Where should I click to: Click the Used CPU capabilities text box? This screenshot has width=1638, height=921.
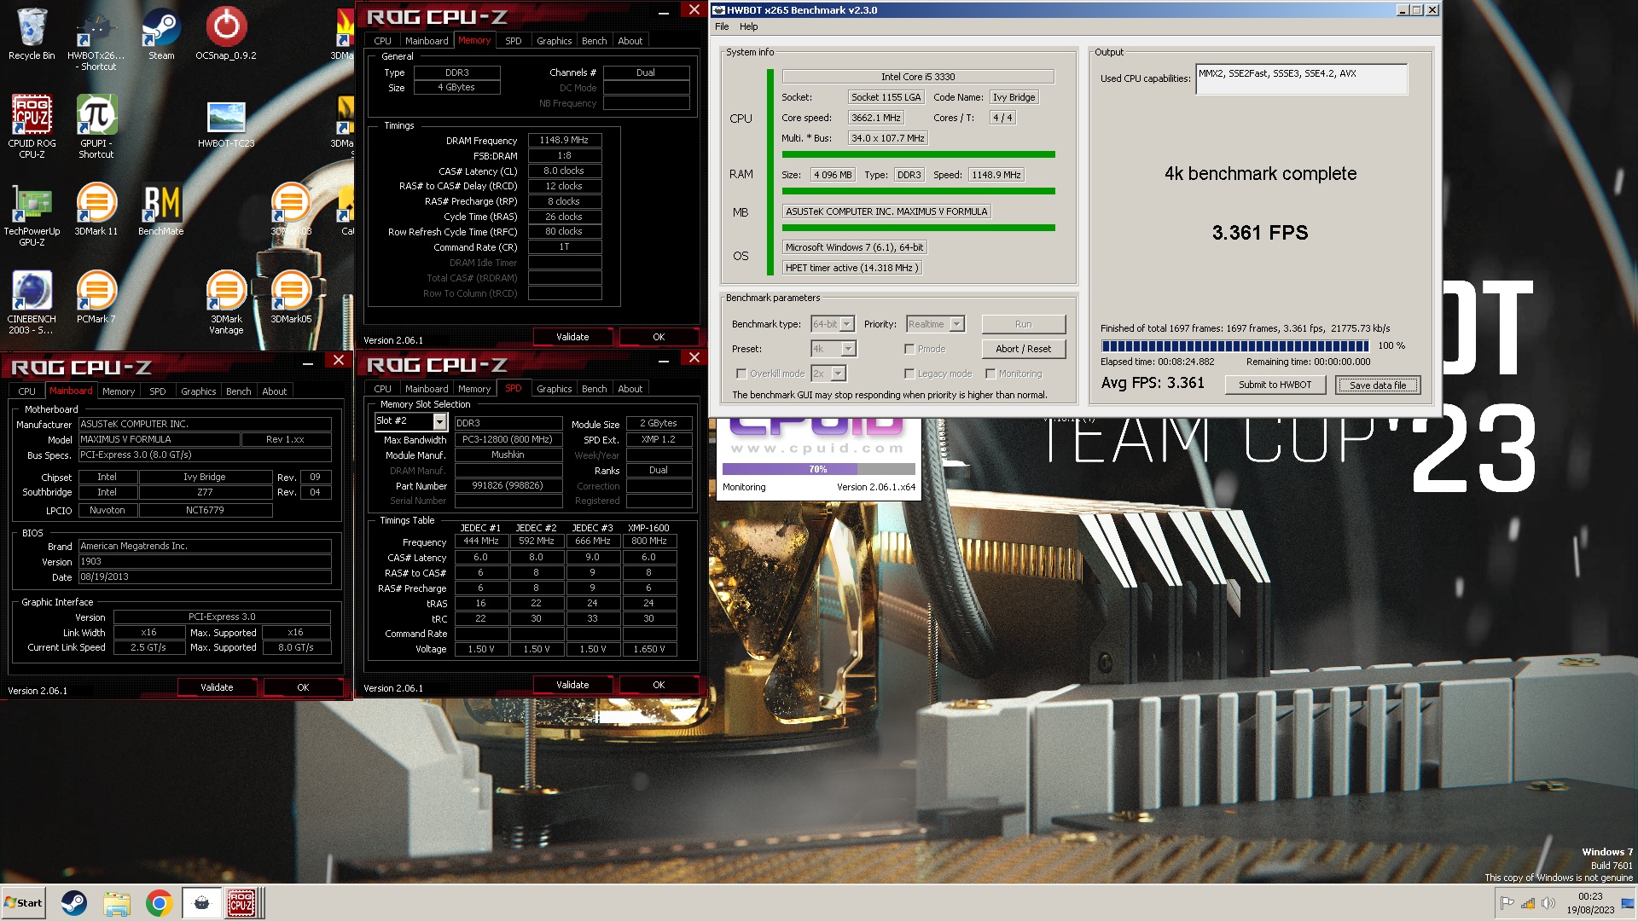[x=1301, y=79]
